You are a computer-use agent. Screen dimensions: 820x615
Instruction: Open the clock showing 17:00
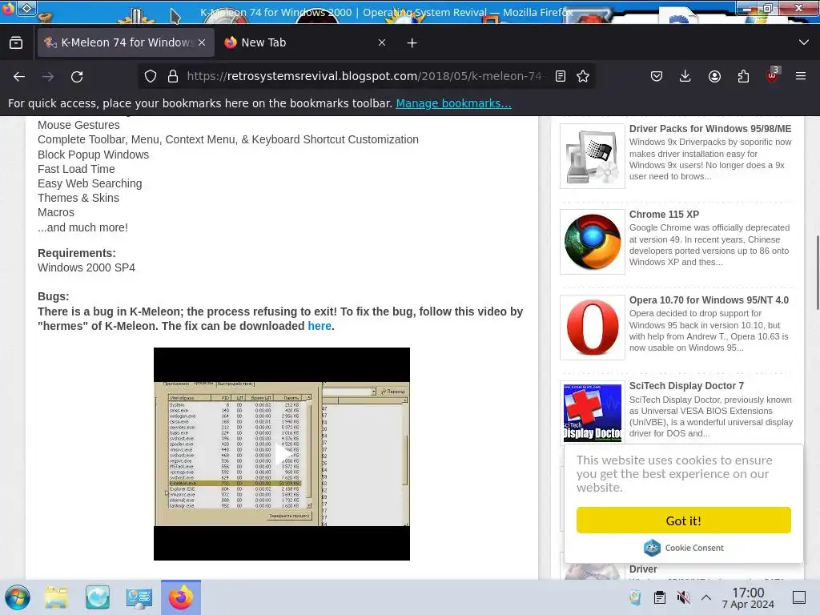[x=748, y=597]
